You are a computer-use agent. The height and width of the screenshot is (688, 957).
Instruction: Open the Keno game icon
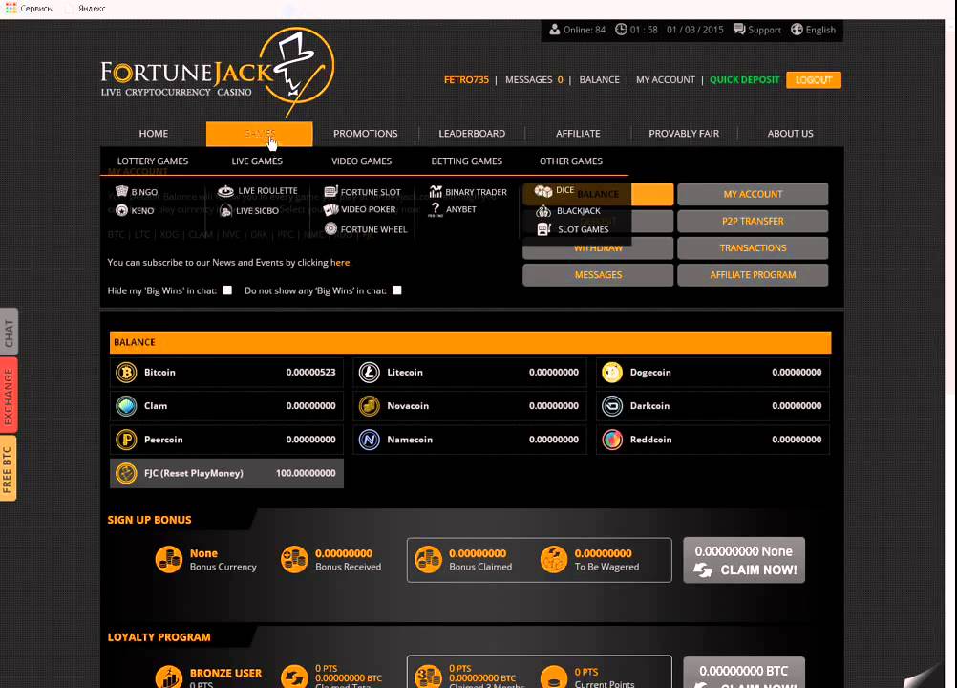pyautogui.click(x=122, y=210)
